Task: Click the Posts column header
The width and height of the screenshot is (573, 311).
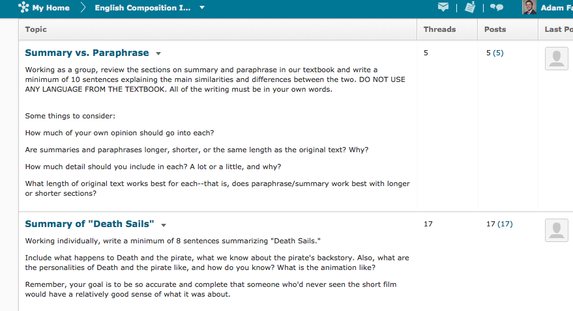Action: tap(495, 29)
